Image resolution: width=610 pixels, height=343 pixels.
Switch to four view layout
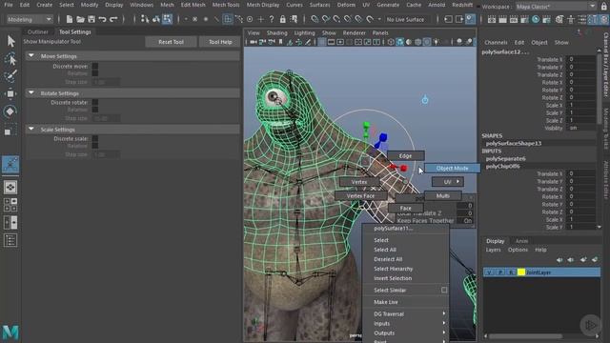[10, 205]
